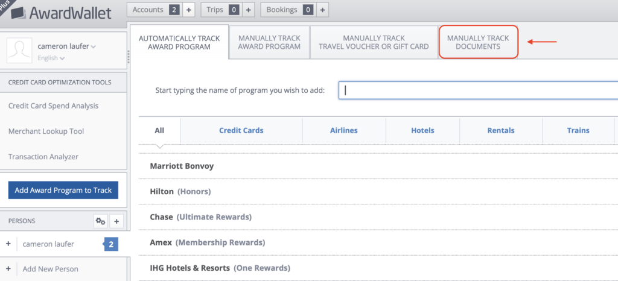Click Add New Person link

pyautogui.click(x=51, y=269)
